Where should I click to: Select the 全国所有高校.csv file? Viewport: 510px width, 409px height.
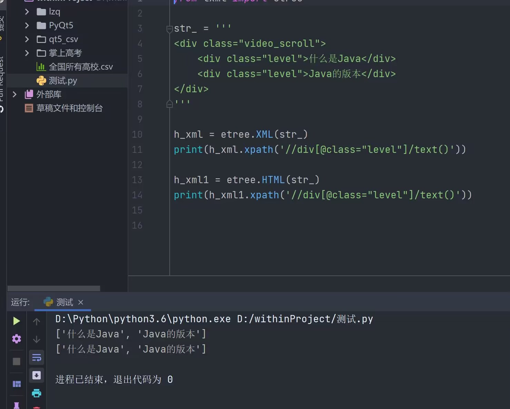coord(81,67)
